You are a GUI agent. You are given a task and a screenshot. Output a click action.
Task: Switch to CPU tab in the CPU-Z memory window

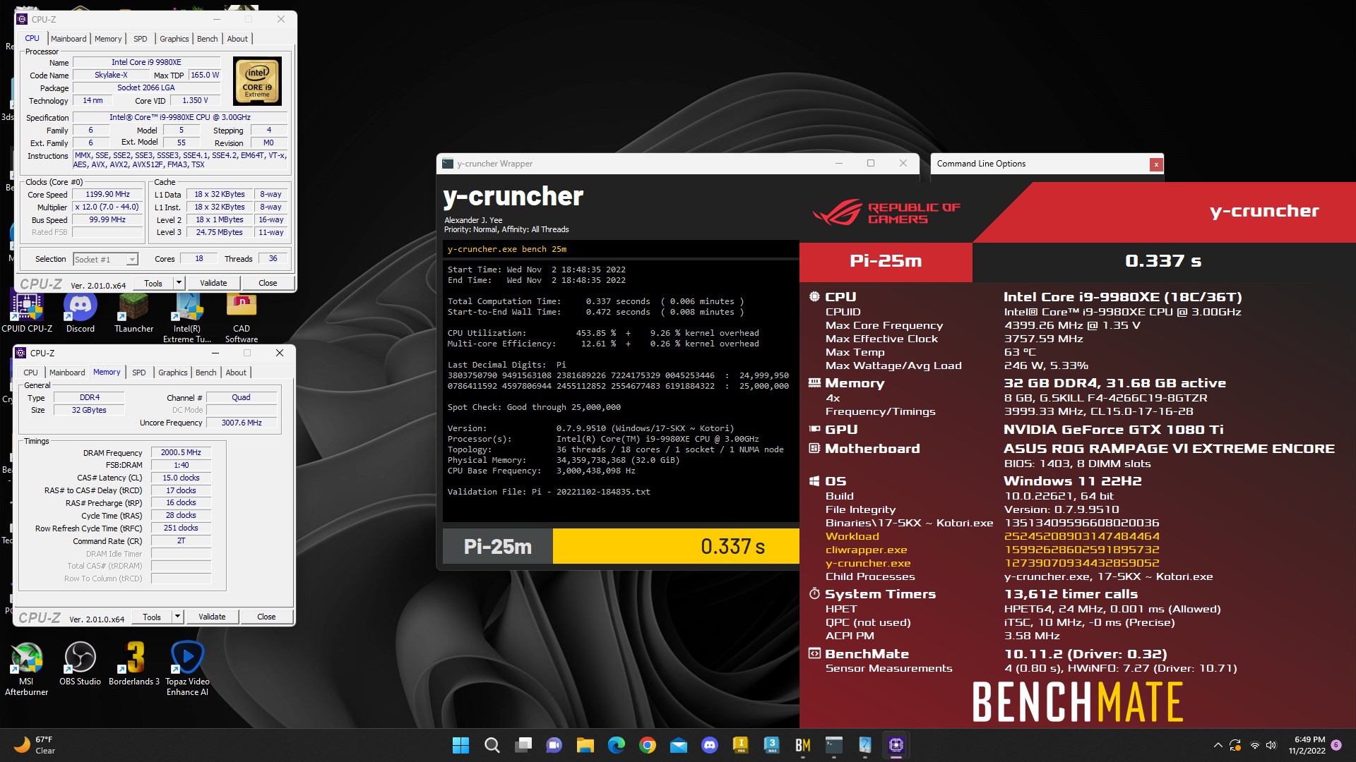click(30, 373)
